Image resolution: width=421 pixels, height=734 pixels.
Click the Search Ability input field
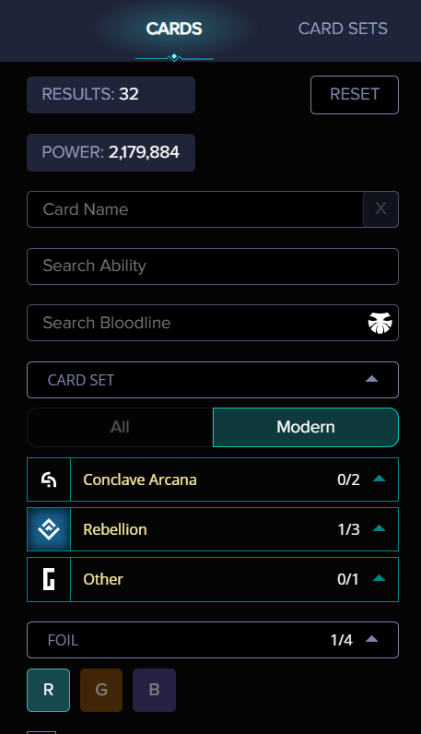pyautogui.click(x=213, y=266)
